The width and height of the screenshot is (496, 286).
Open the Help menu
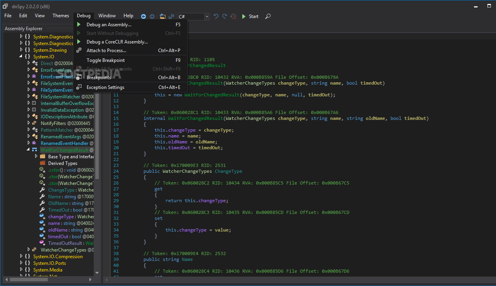point(129,16)
